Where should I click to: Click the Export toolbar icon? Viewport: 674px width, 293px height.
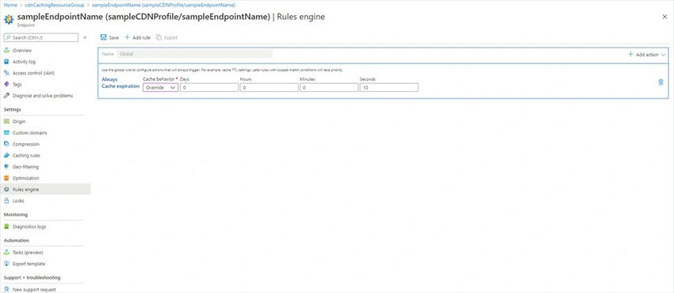pos(159,37)
